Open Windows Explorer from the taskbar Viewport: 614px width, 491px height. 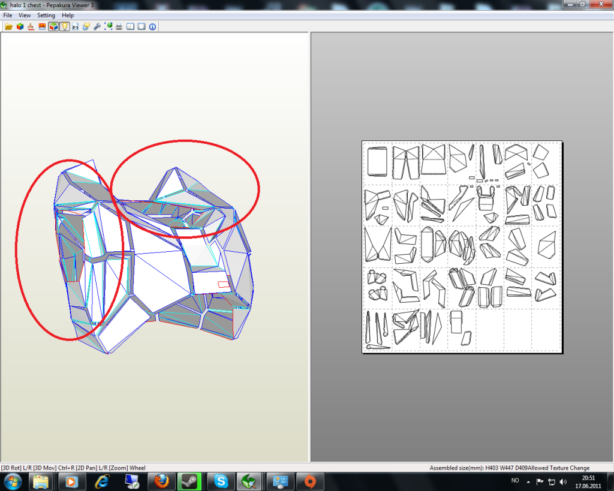pyautogui.click(x=41, y=481)
